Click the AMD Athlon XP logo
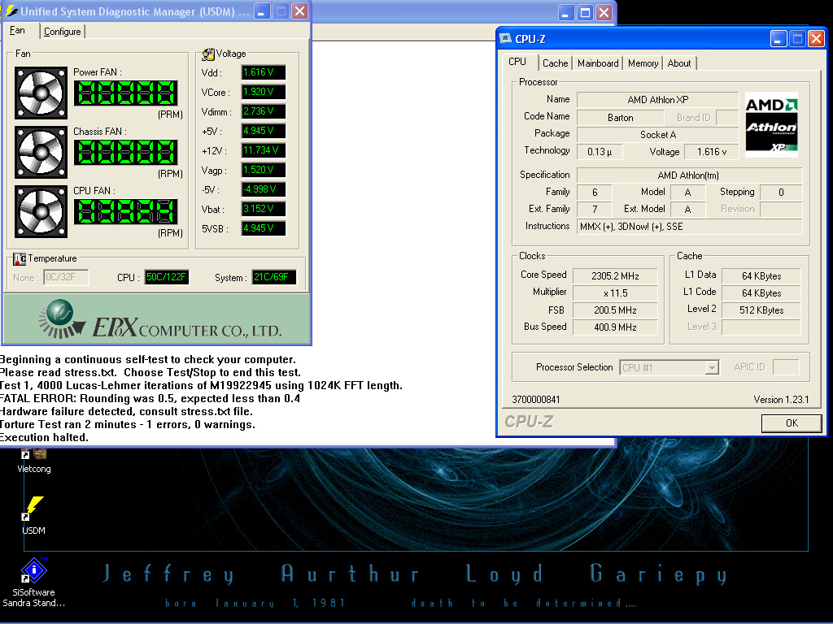833x624 pixels. [771, 124]
